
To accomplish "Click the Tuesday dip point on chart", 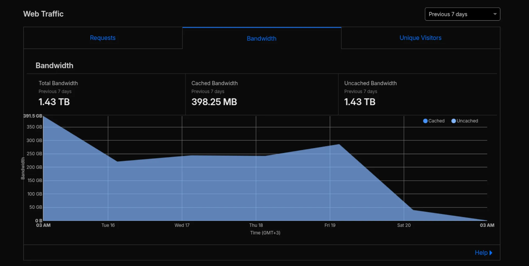I will coord(117,161).
